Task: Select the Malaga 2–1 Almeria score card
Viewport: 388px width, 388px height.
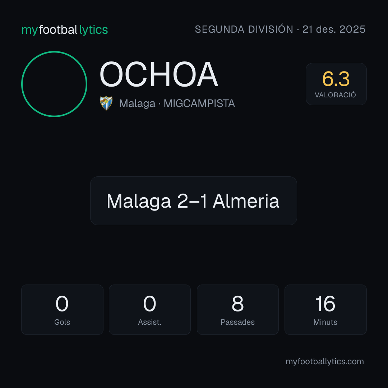Action: tap(194, 201)
